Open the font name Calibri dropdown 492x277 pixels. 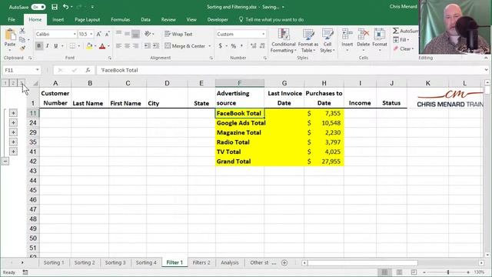click(75, 34)
